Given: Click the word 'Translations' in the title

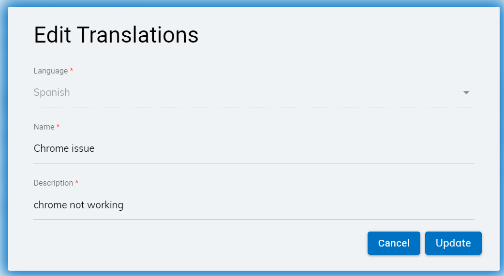Looking at the screenshot, I should coord(137,35).
